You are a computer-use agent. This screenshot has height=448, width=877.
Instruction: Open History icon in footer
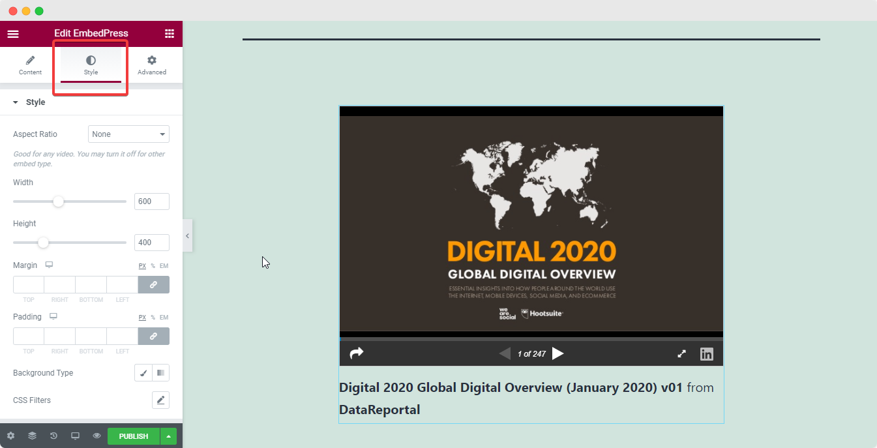(53, 436)
